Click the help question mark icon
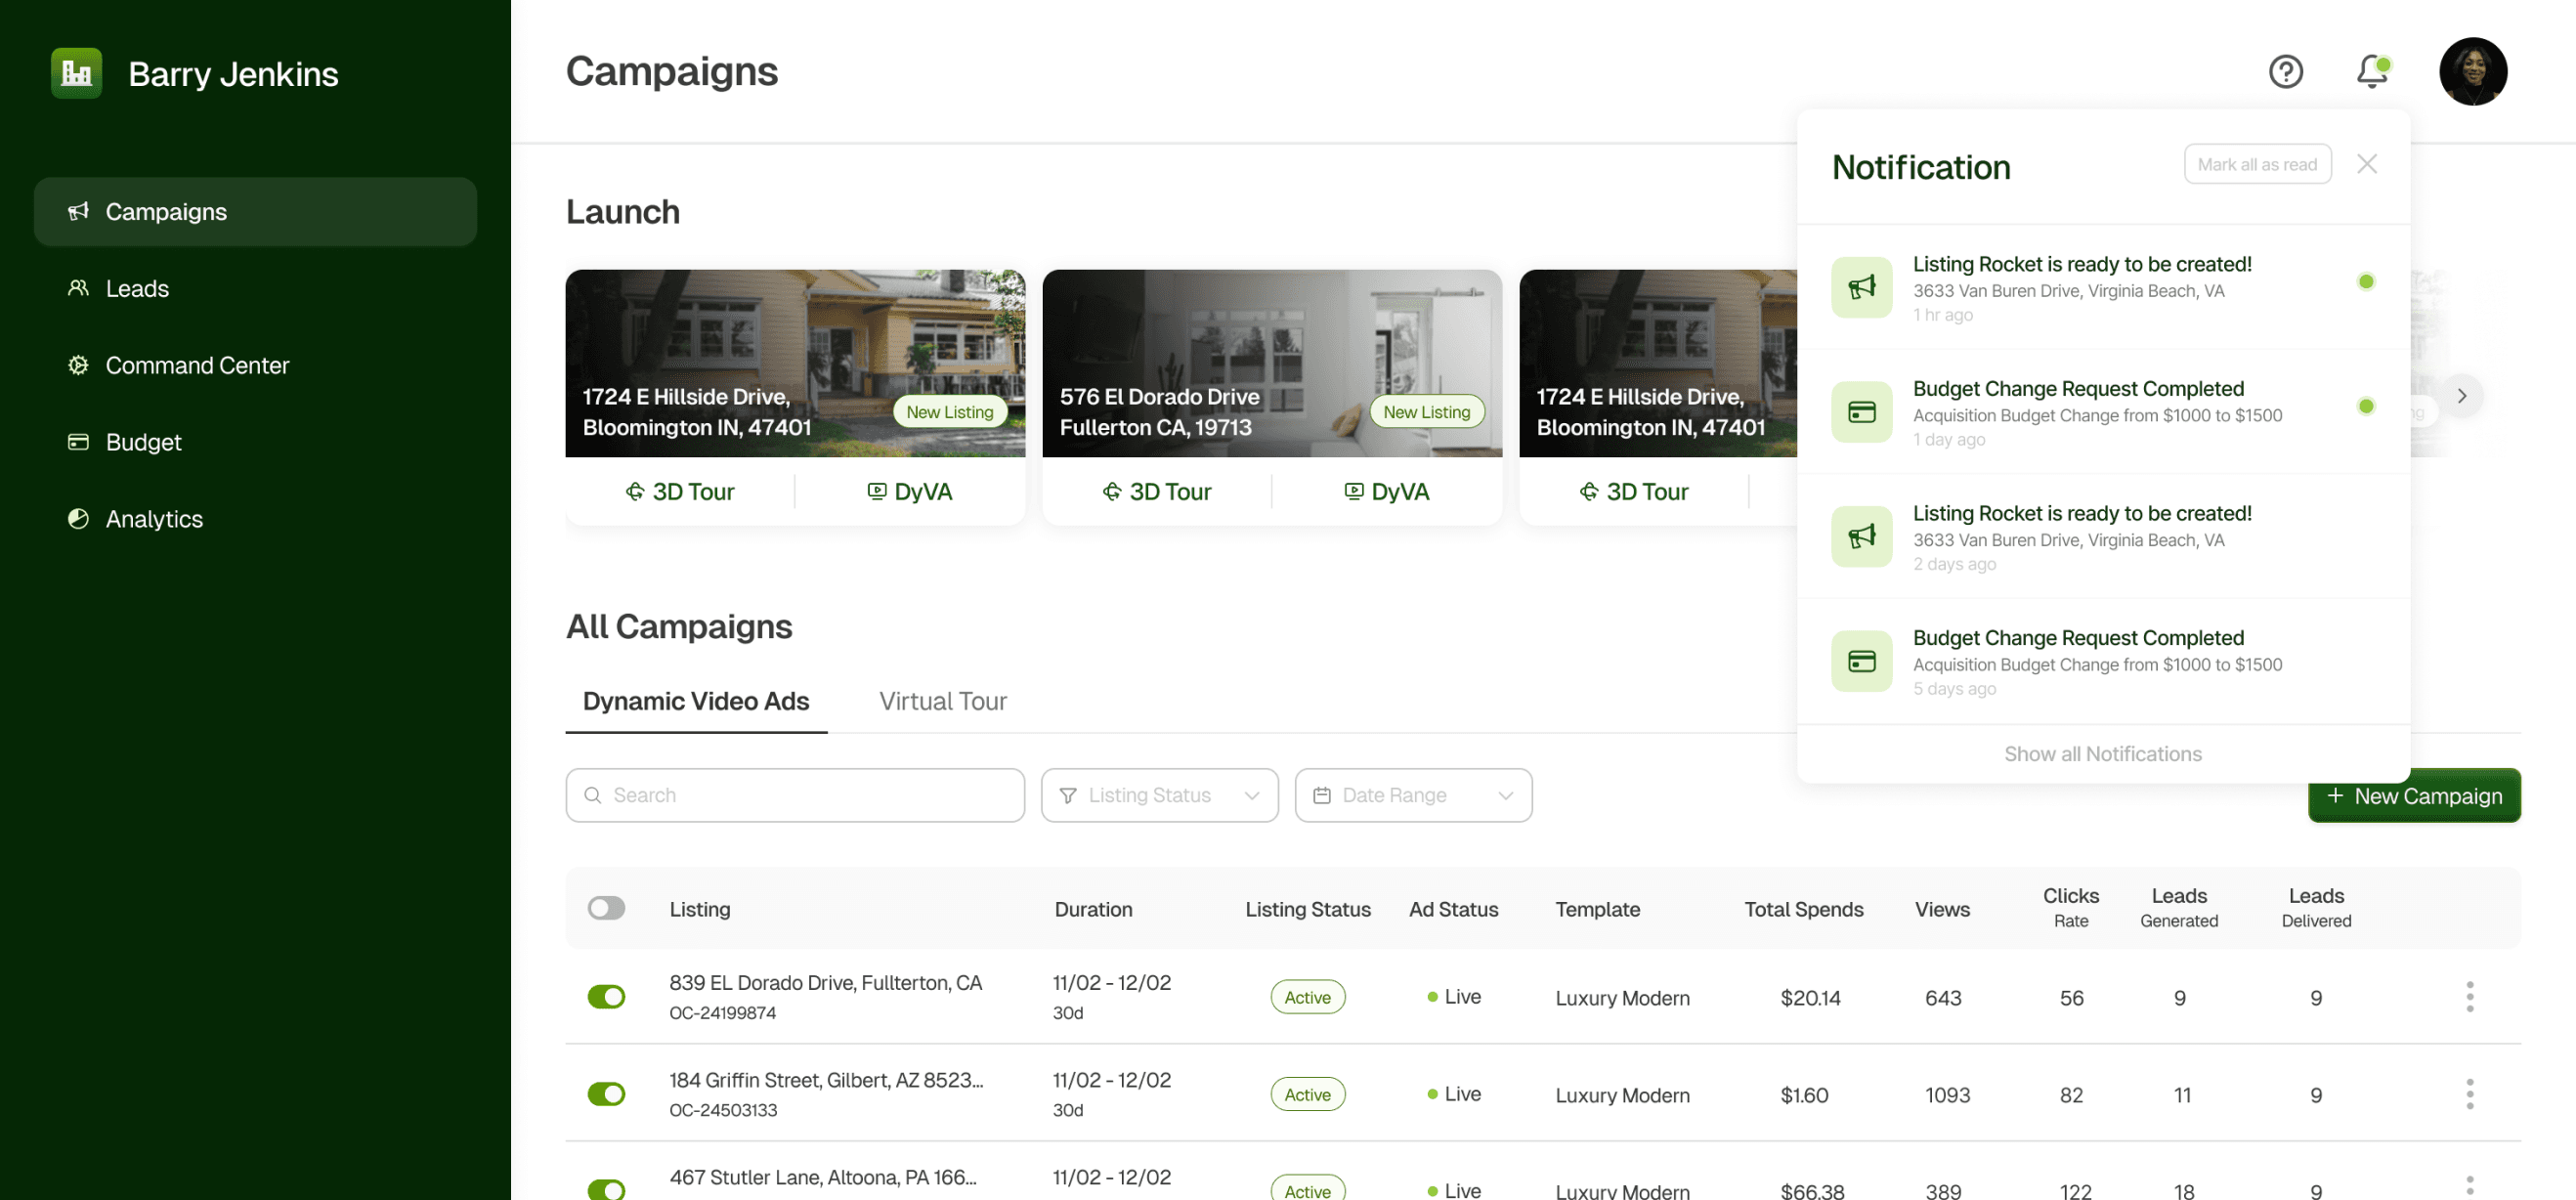Viewport: 2576px width, 1200px height. (2285, 72)
